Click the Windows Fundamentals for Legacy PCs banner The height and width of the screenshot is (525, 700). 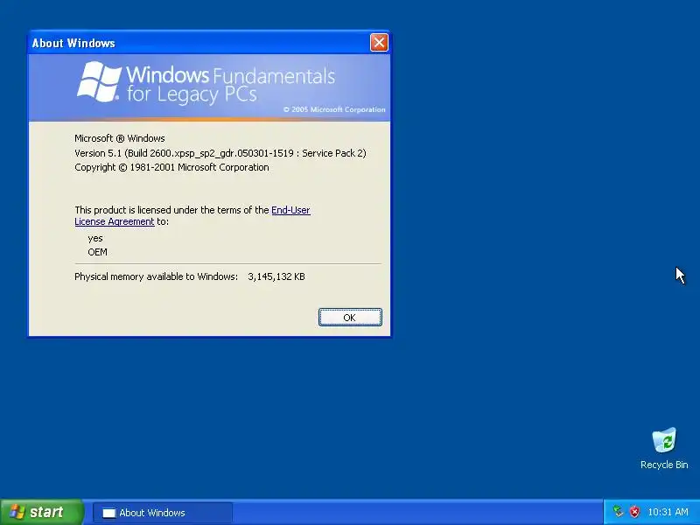[209, 87]
